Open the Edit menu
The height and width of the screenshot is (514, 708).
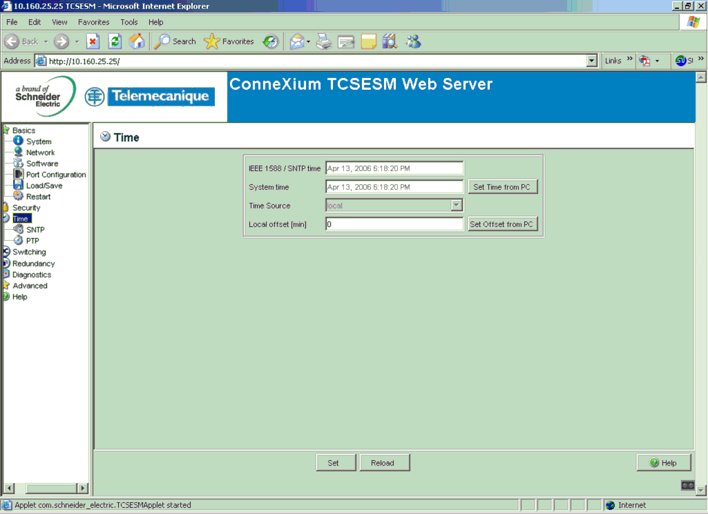(x=35, y=22)
